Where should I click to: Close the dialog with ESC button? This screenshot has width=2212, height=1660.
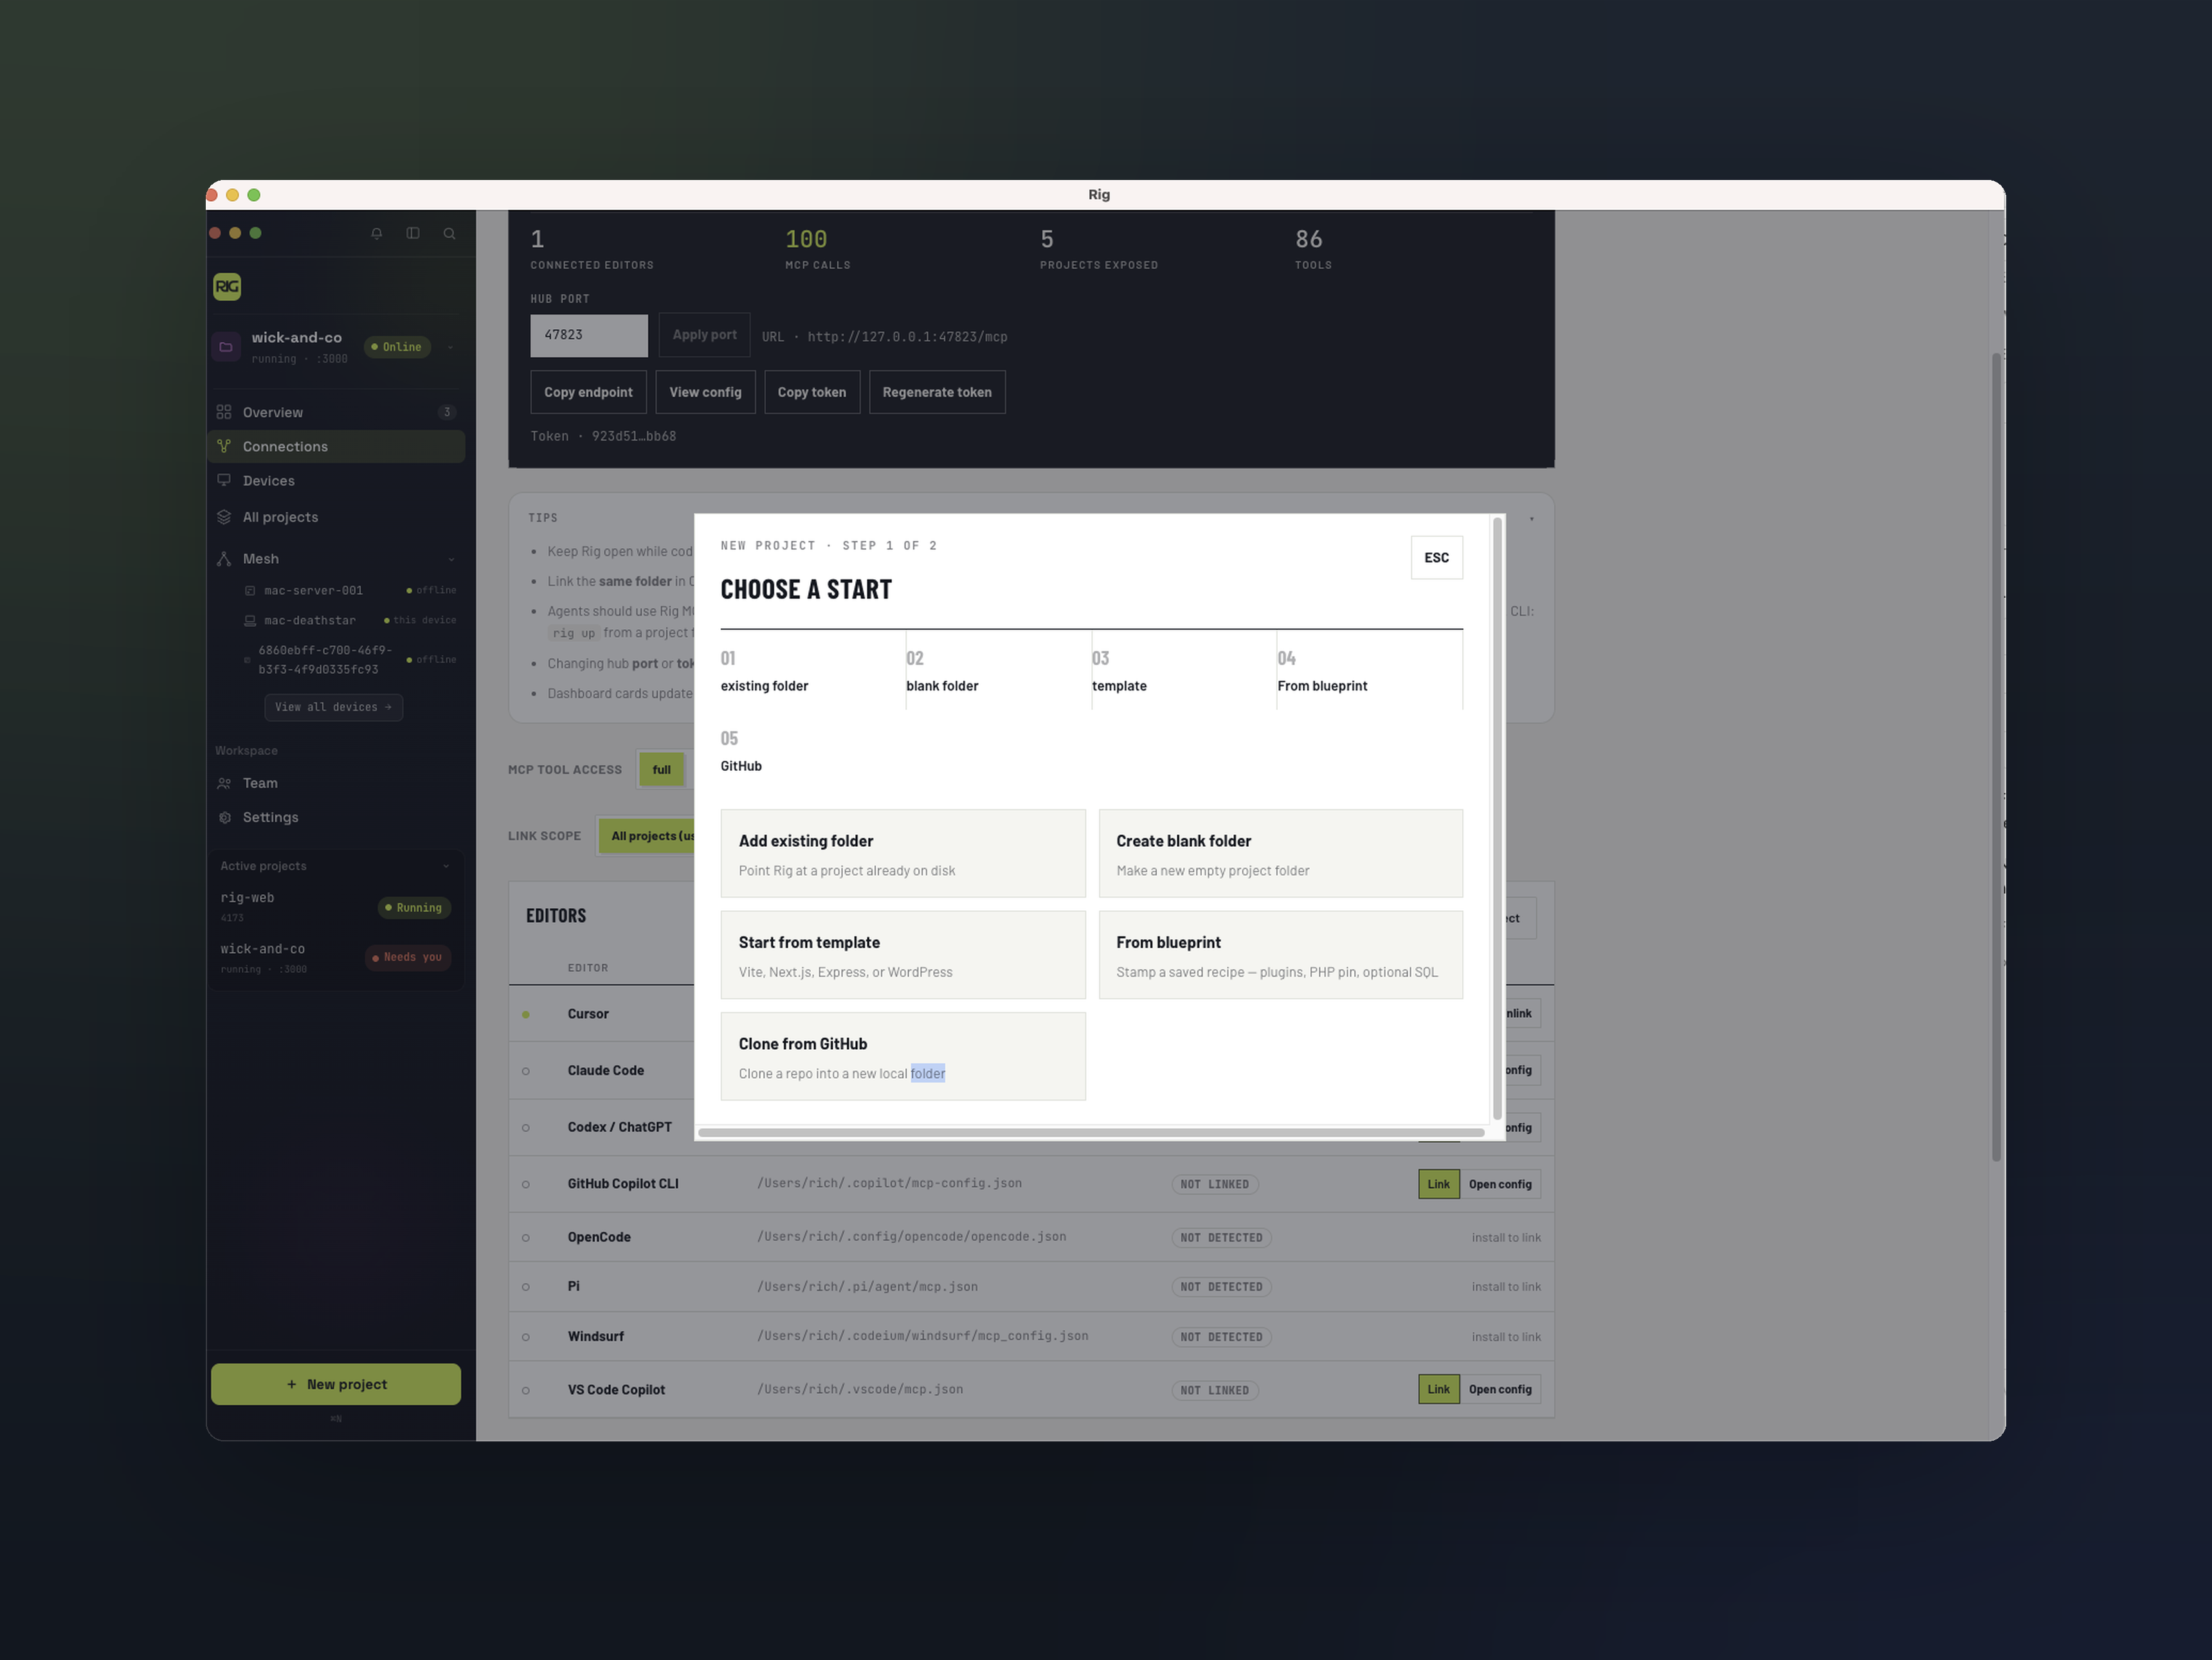coord(1437,558)
